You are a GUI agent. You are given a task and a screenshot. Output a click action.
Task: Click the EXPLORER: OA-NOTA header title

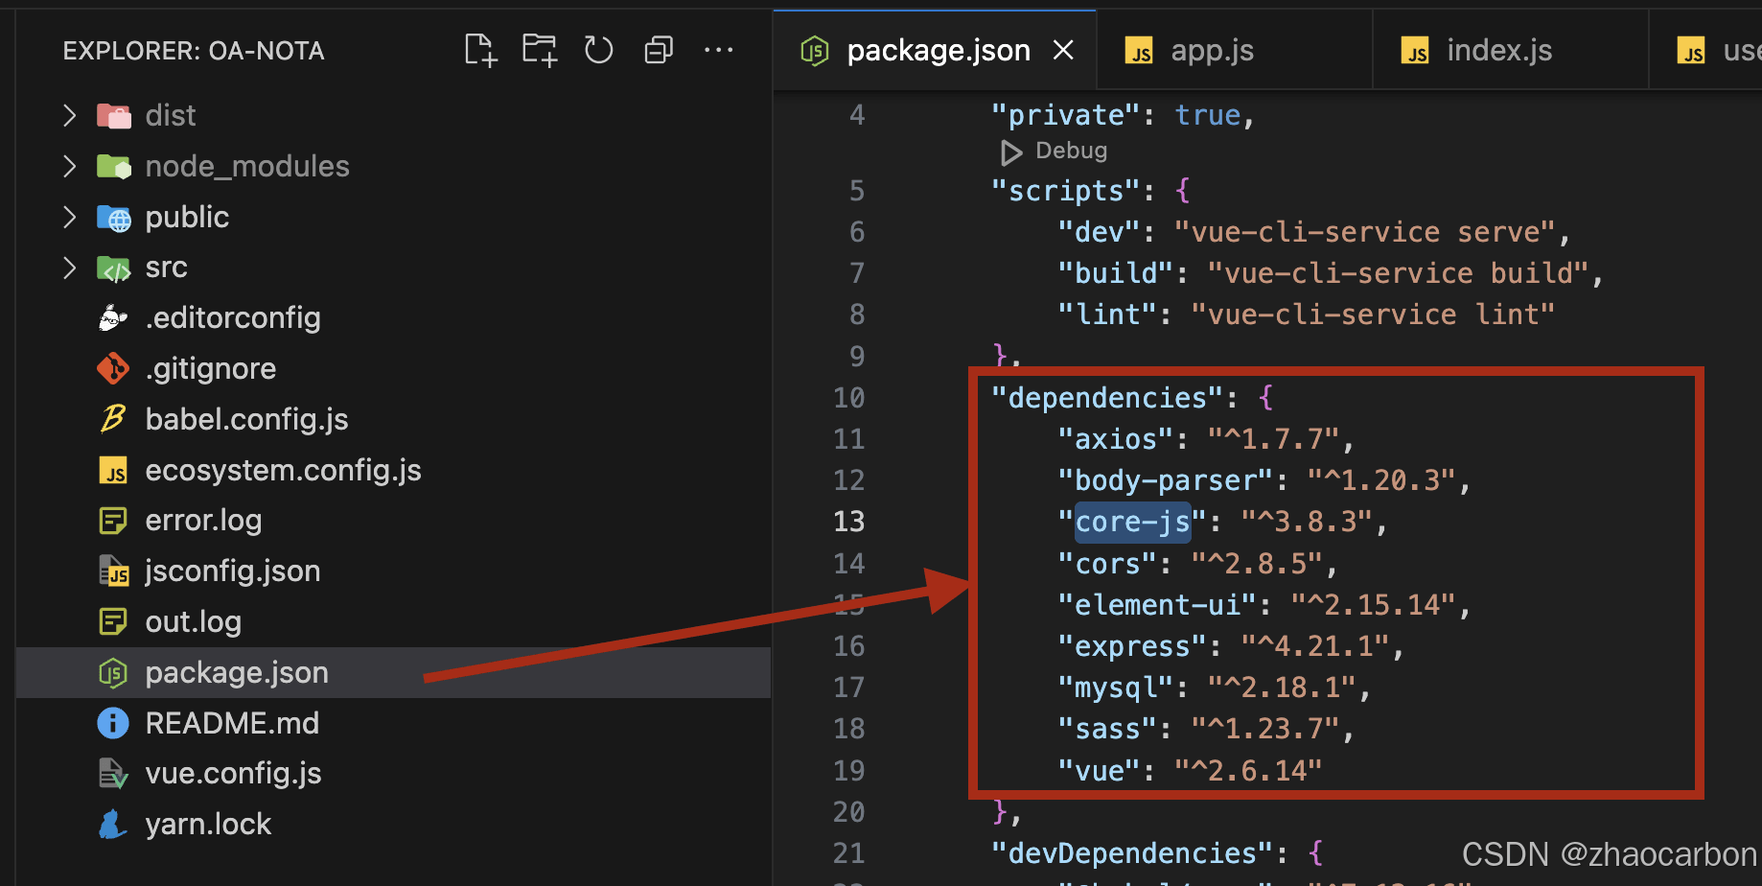pyautogui.click(x=194, y=51)
